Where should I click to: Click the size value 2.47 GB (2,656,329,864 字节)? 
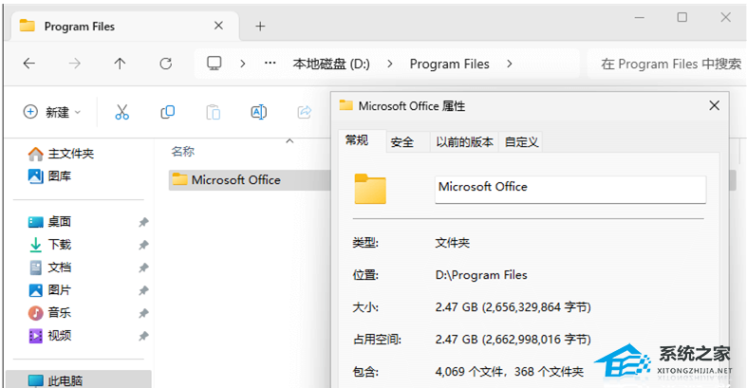pos(514,307)
